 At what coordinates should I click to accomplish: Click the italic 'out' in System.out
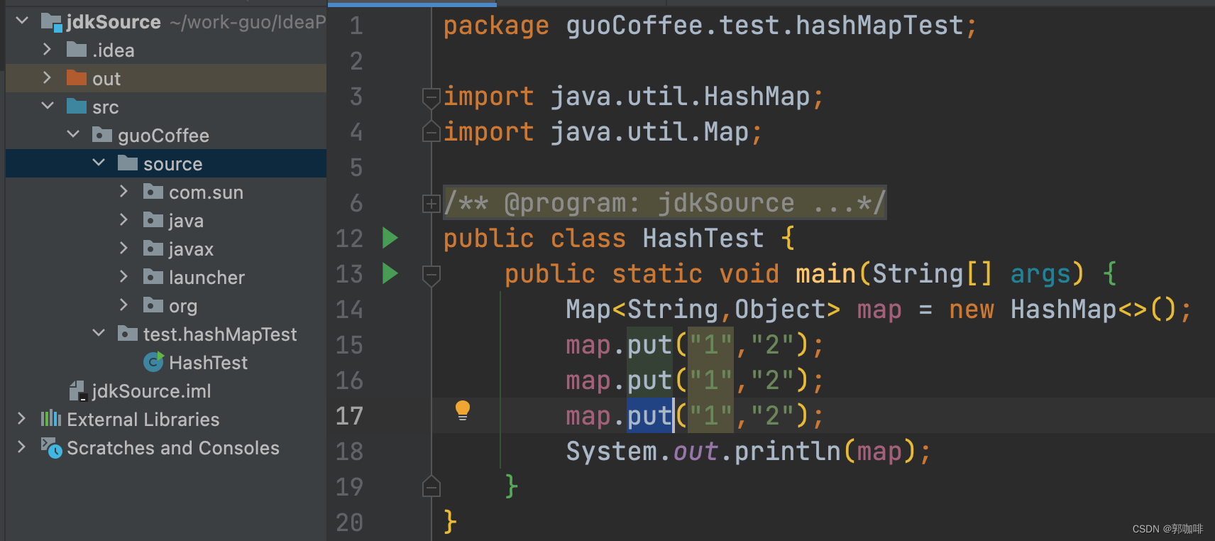696,452
